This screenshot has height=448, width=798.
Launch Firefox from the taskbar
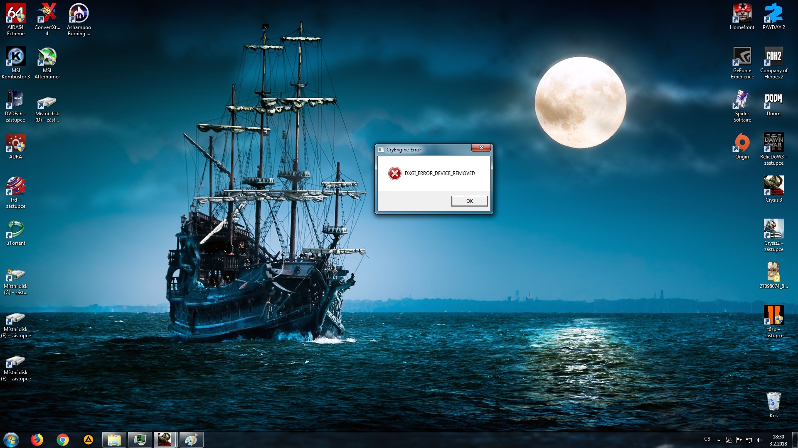pyautogui.click(x=37, y=440)
